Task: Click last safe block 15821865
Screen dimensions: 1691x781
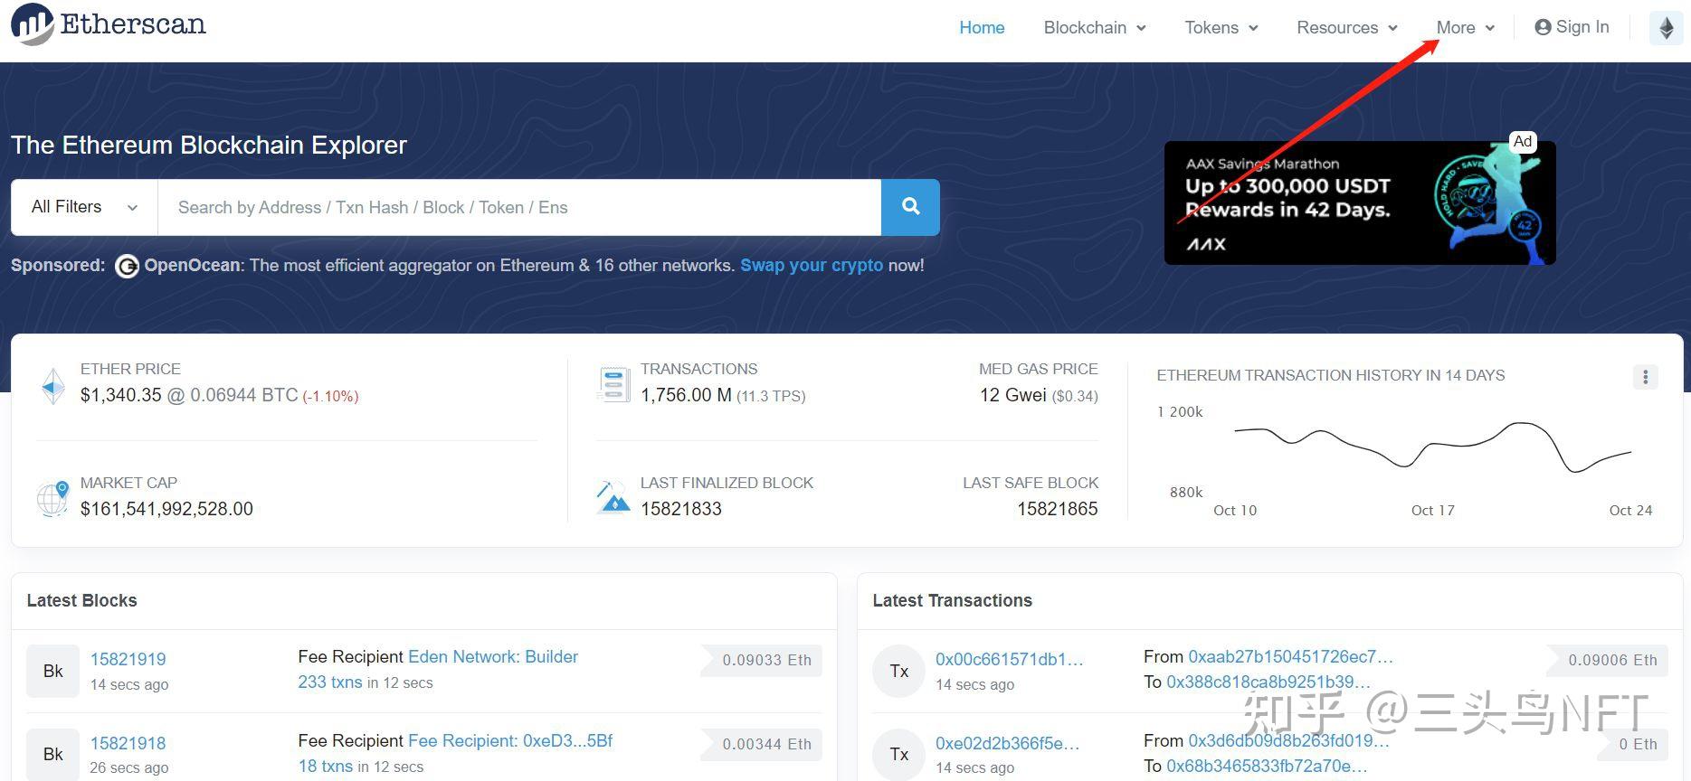Action: tap(1058, 509)
